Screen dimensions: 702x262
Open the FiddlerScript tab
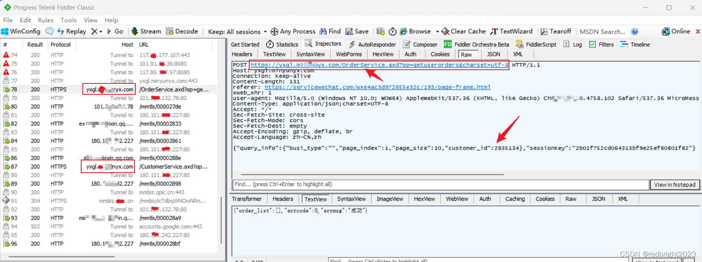pyautogui.click(x=536, y=44)
